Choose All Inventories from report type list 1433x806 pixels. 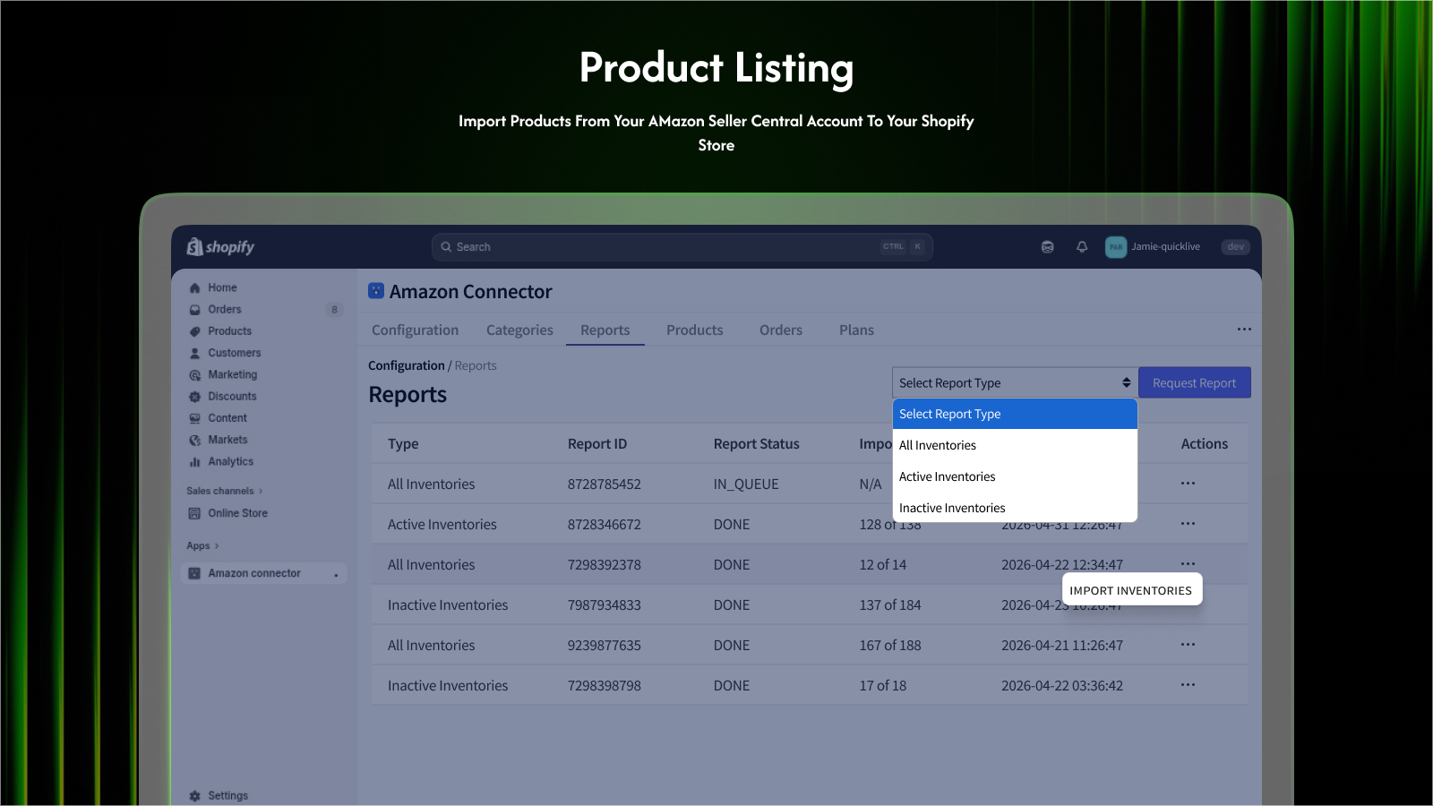click(x=1015, y=445)
